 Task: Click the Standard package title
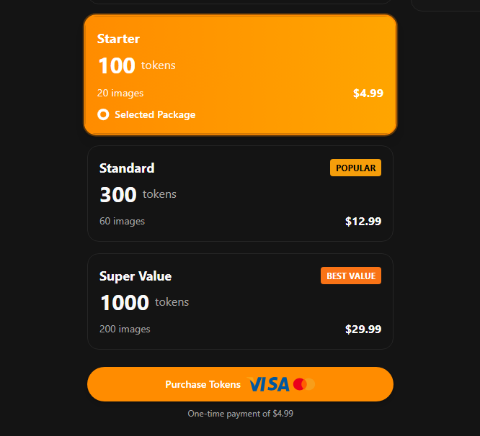coord(127,168)
